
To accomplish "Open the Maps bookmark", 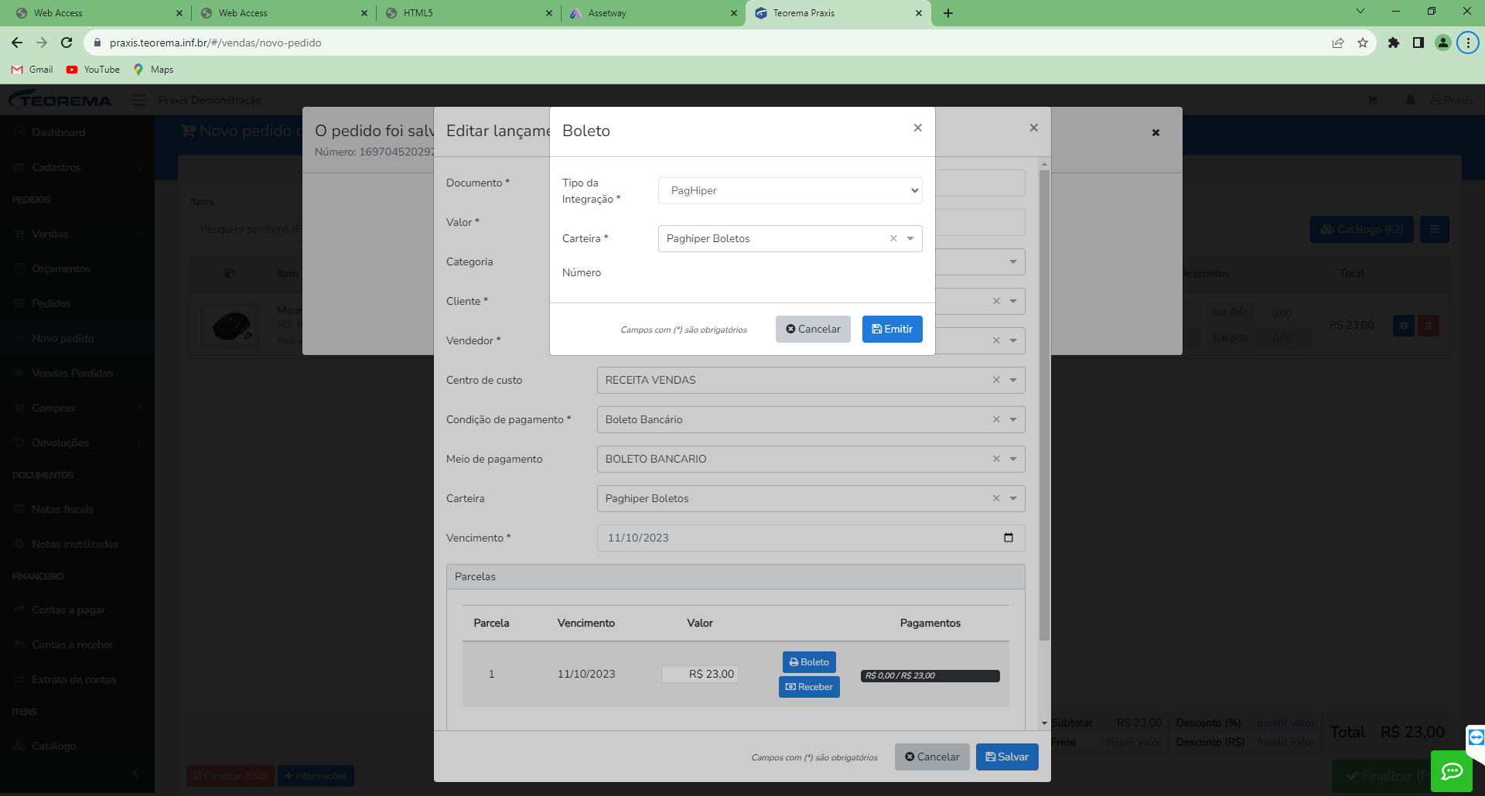I will point(153,70).
